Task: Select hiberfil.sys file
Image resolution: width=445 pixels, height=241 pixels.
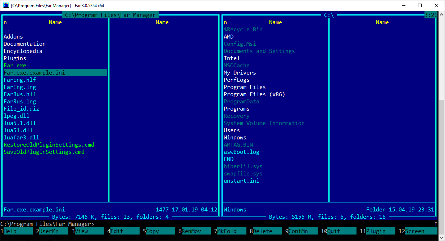Action: point(243,166)
